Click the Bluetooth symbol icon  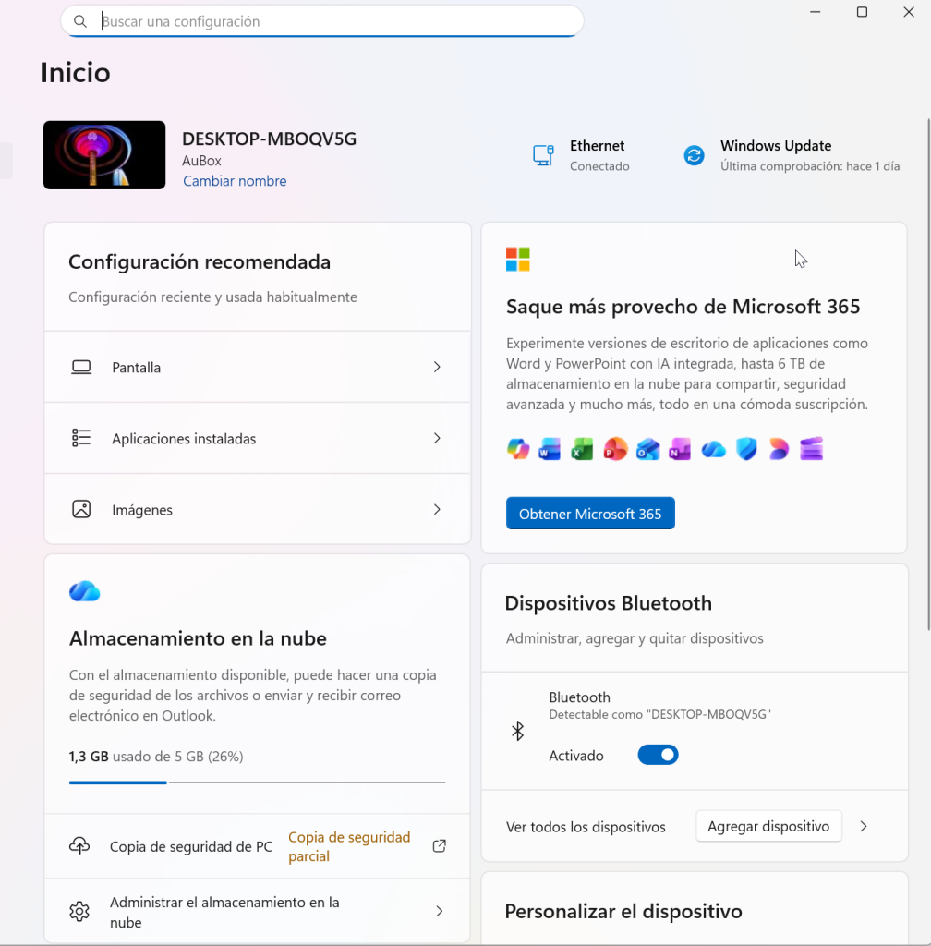[x=518, y=732]
